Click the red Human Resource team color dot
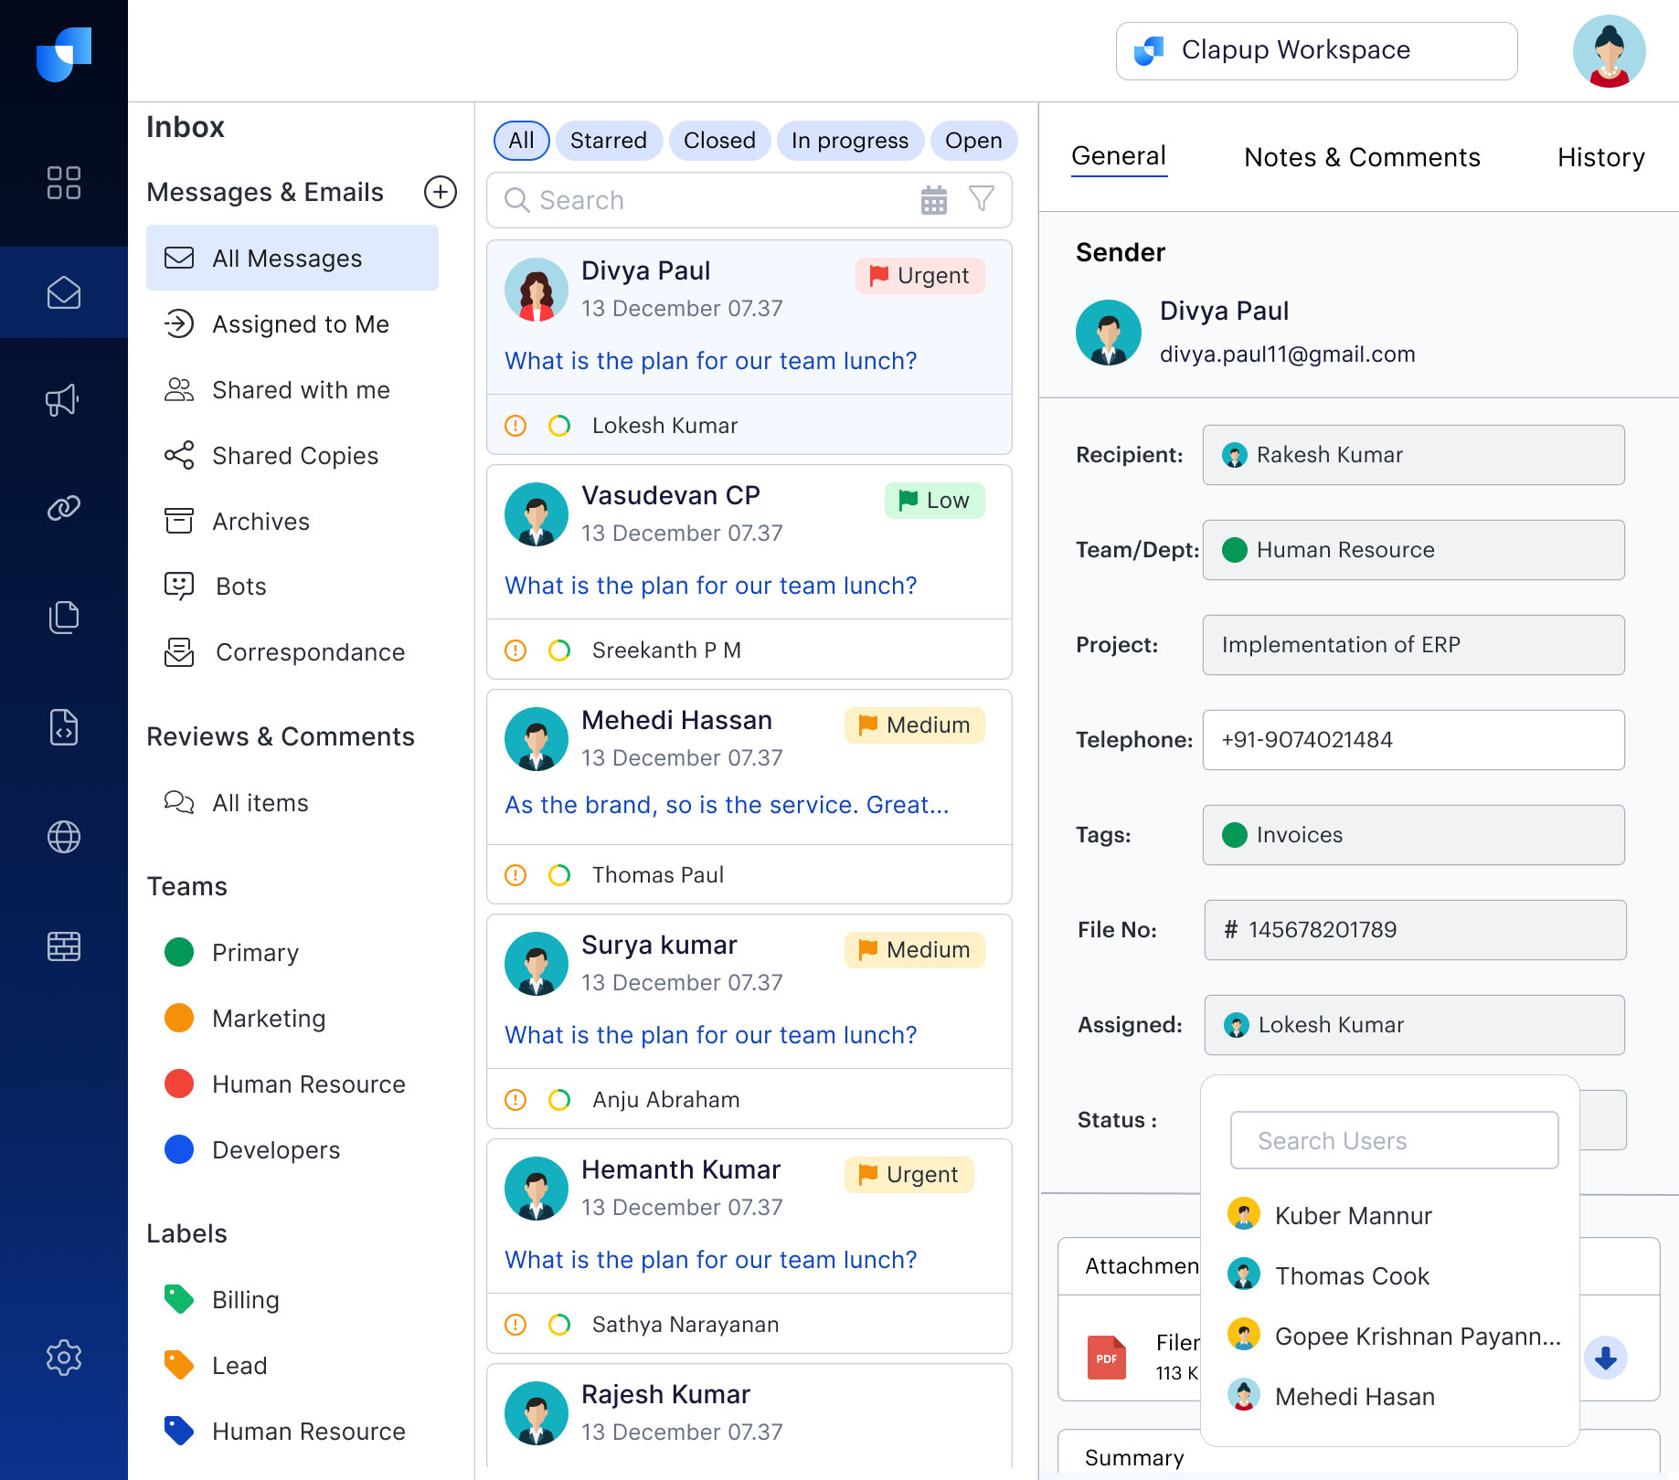 [179, 1084]
